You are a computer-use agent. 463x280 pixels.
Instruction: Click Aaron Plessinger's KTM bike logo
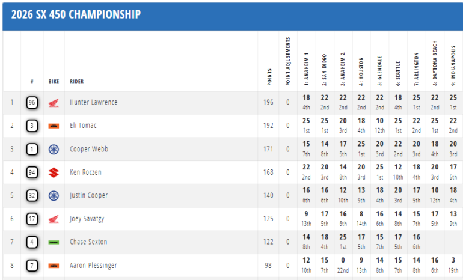click(x=54, y=266)
